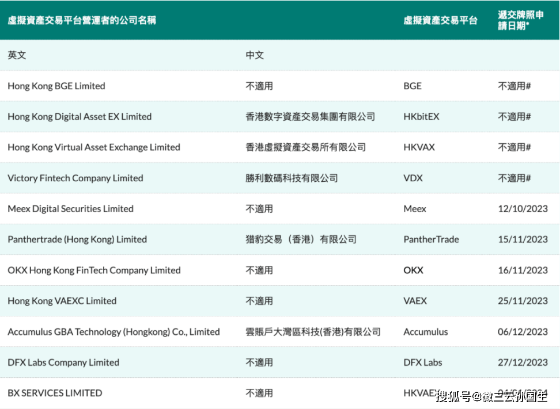Click the OKX platform label
This screenshot has height=409, width=560.
pos(413,270)
